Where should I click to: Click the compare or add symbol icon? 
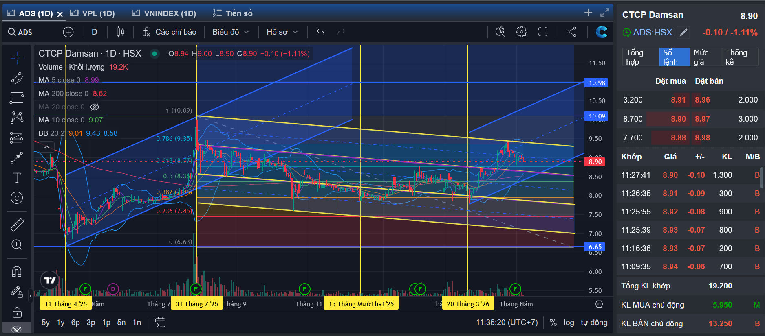pyautogui.click(x=68, y=32)
